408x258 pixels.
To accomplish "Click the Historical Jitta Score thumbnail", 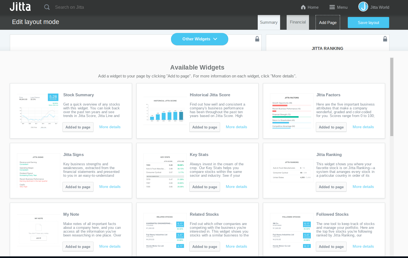I will pyautogui.click(x=165, y=111).
